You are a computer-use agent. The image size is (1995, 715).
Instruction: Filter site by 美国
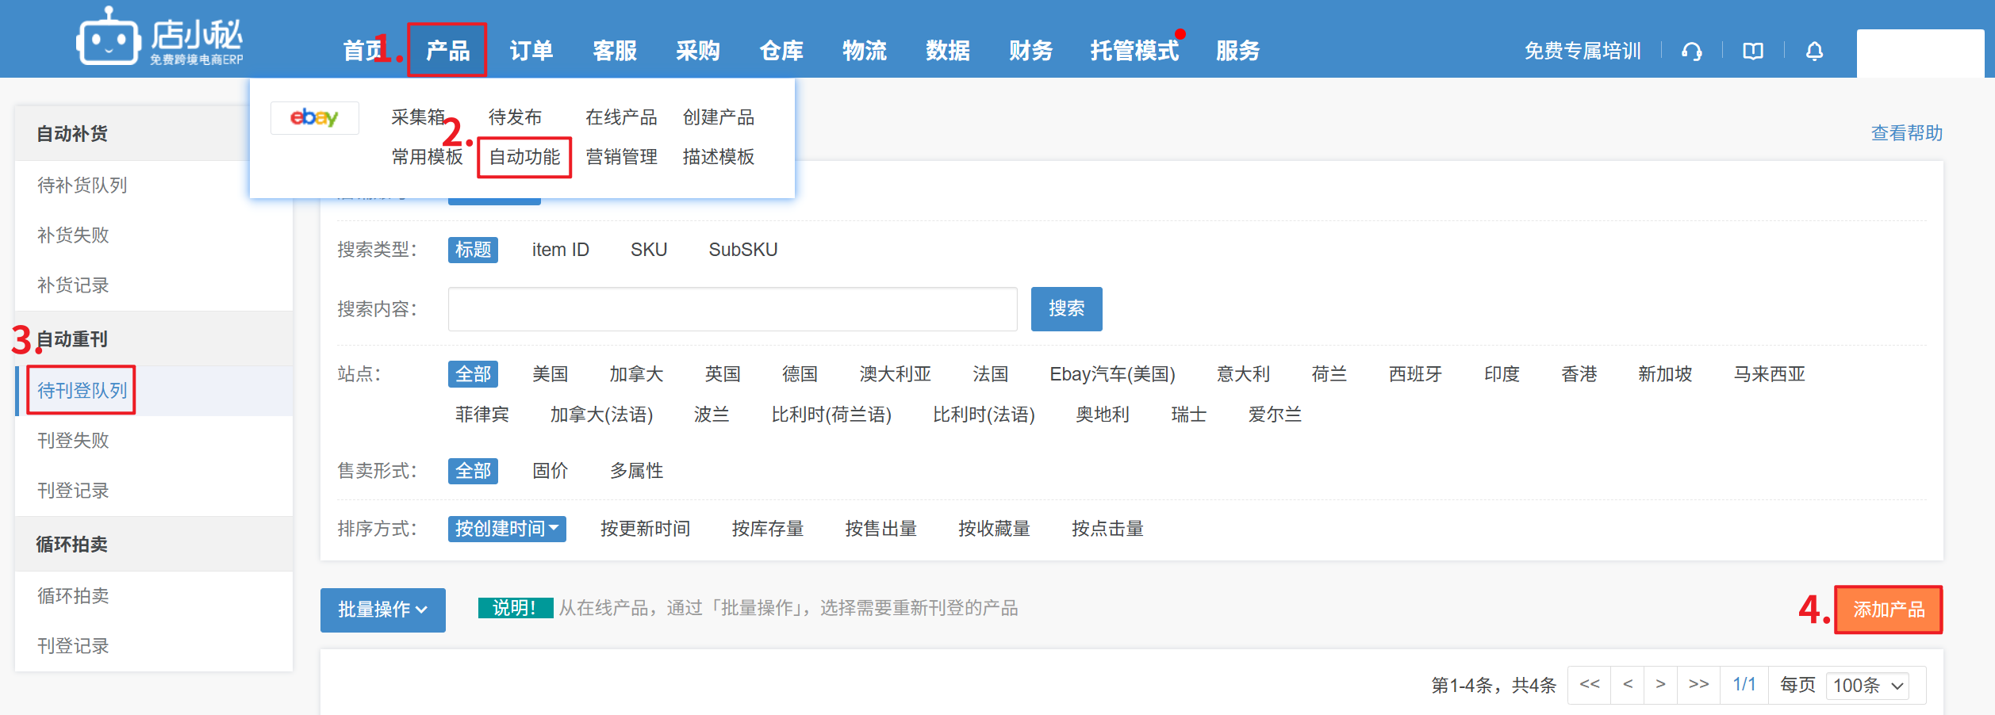point(550,374)
